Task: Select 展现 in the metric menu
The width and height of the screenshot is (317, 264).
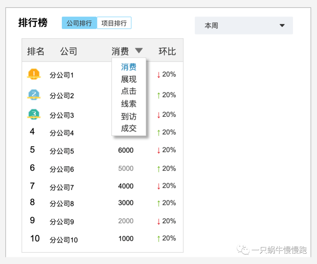Action: coord(128,79)
